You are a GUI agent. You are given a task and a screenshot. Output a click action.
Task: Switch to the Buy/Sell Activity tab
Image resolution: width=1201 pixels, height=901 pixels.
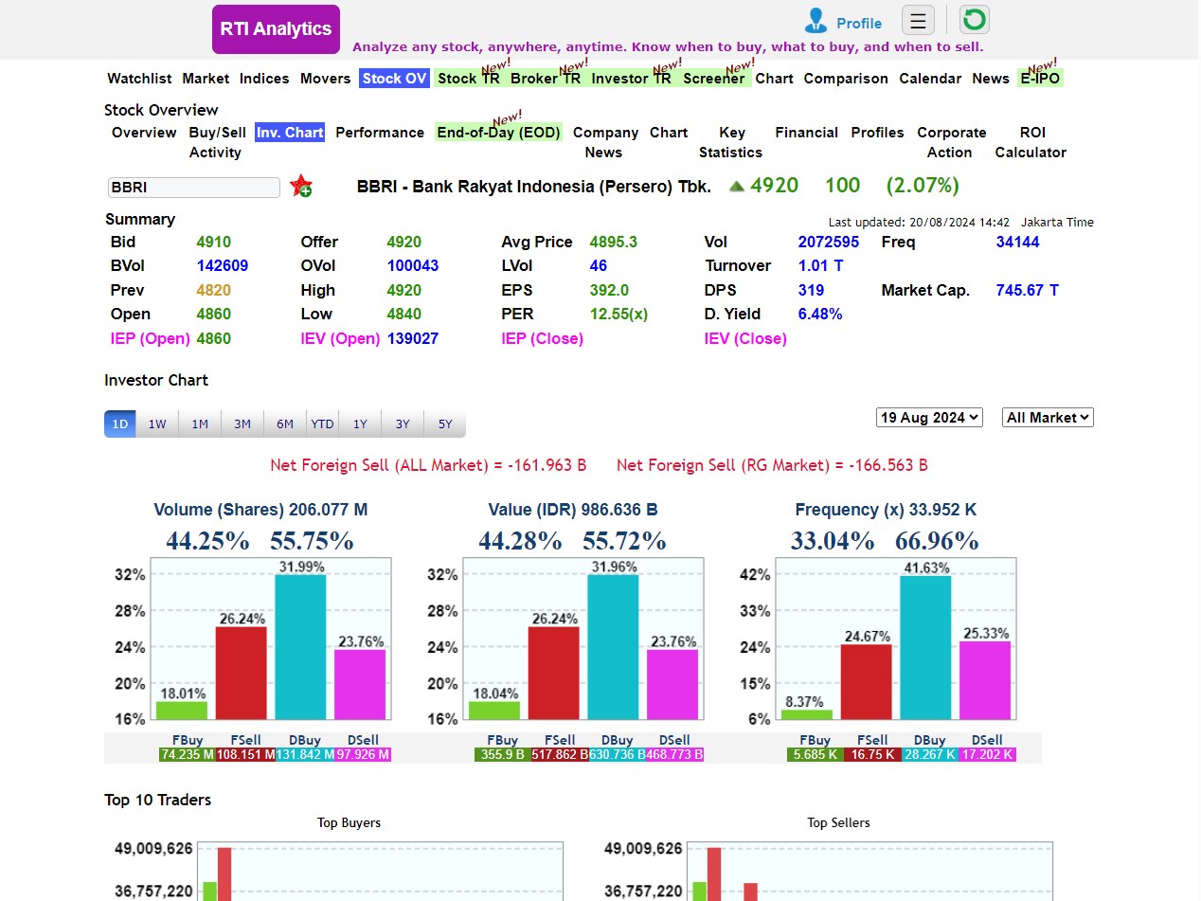216,142
